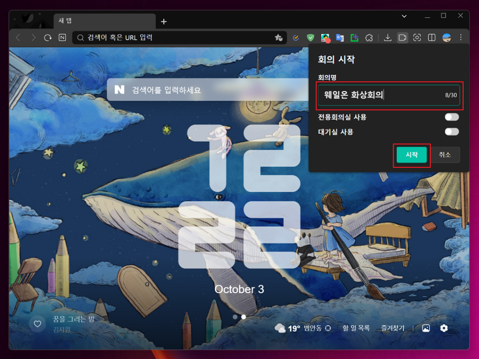479x359 pixels.
Task: Open 할 일 목록 link
Action: click(x=356, y=328)
